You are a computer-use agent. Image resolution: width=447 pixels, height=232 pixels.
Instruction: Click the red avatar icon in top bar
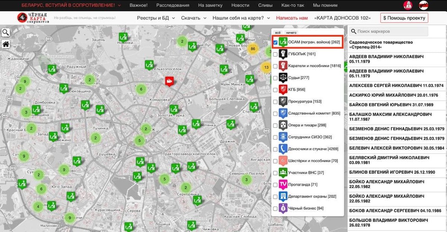coord(408,5)
